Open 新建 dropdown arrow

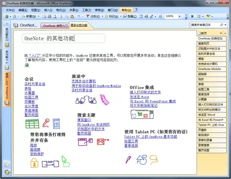pos(39,16)
